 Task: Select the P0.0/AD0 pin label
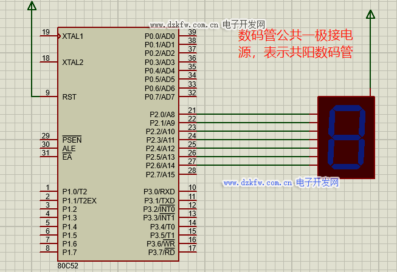pos(159,36)
